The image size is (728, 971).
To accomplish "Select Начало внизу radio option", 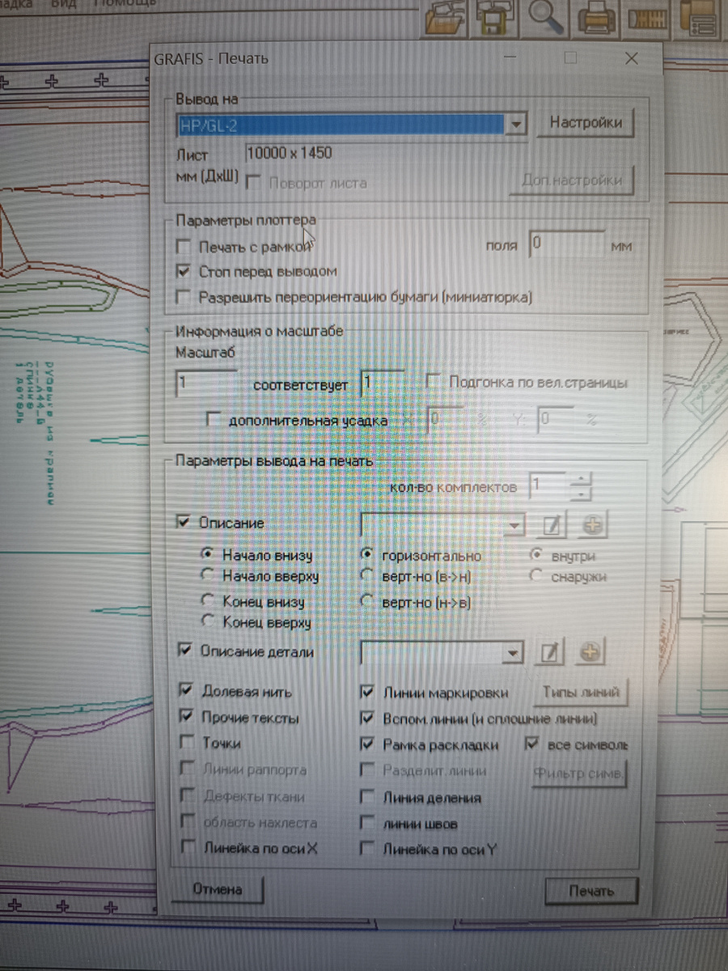I will 206,555.
